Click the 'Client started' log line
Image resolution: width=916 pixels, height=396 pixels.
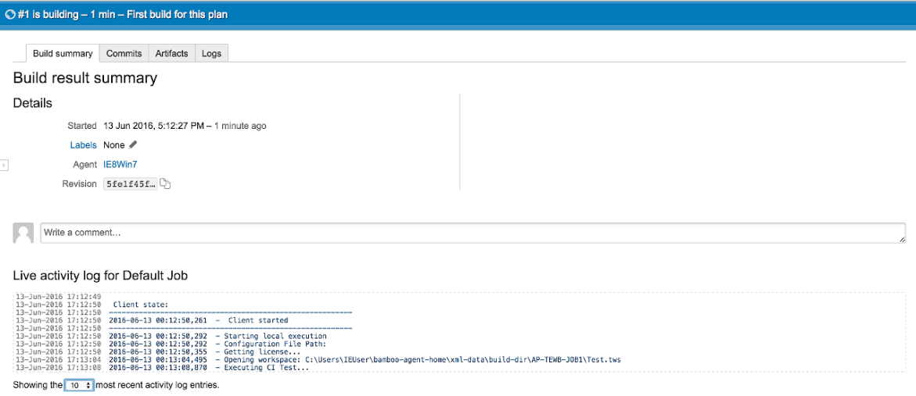[x=198, y=320]
